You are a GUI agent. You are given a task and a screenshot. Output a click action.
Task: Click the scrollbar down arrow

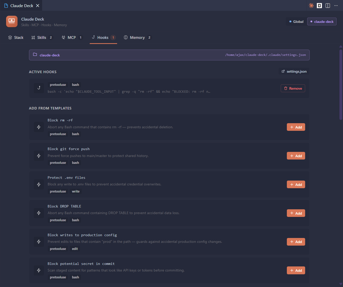(341, 284)
